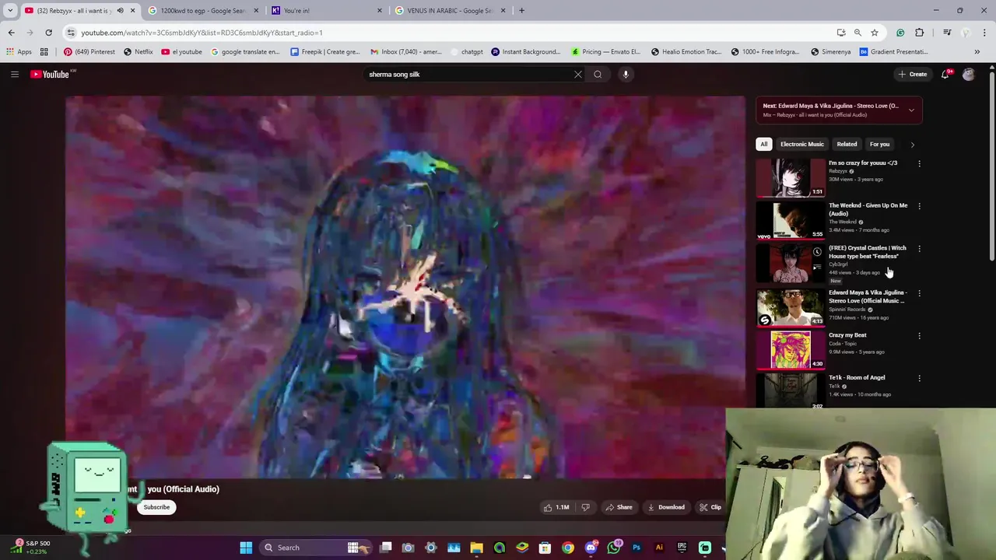Open the Netflix bookmark
Viewport: 996px width, 560px height.
pyautogui.click(x=138, y=51)
